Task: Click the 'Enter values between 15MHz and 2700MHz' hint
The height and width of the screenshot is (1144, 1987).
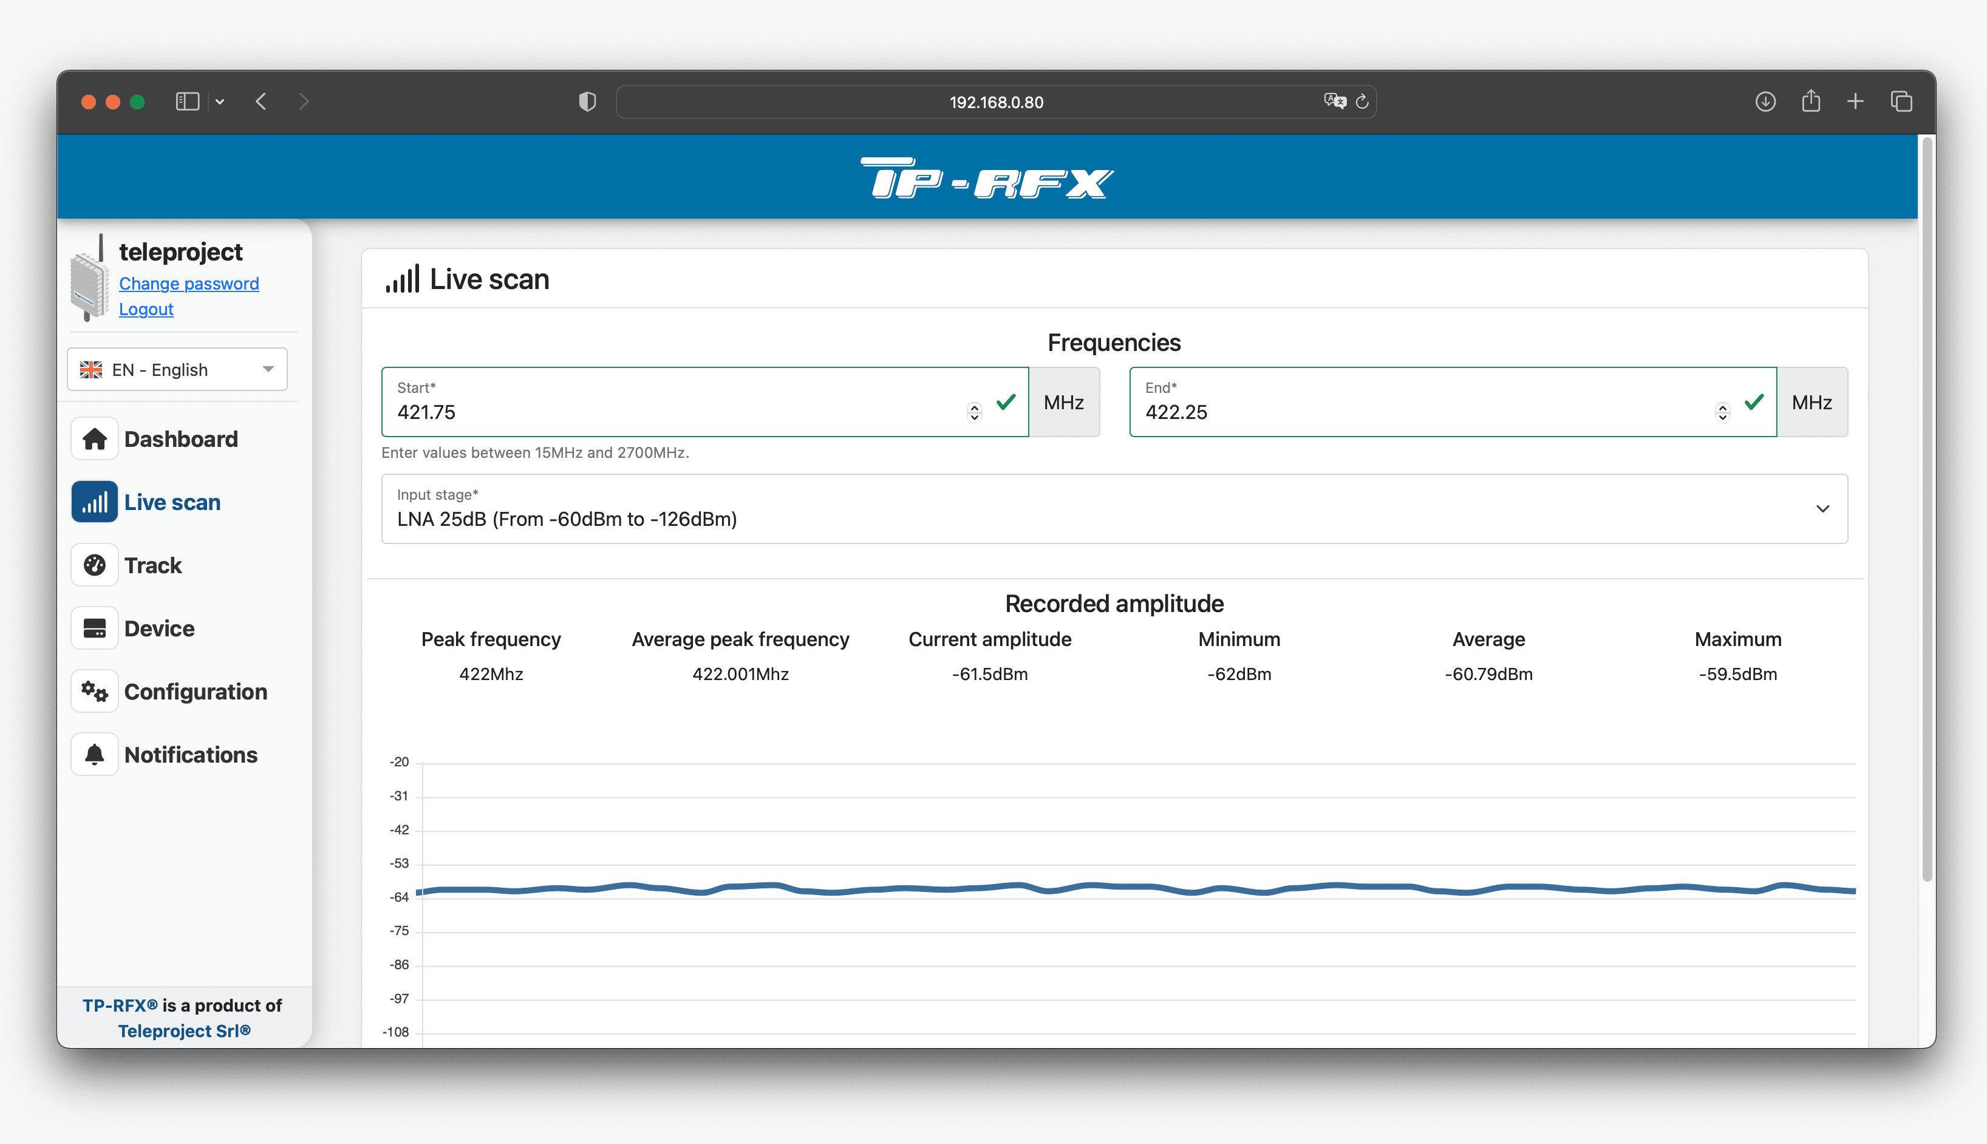Action: tap(535, 452)
